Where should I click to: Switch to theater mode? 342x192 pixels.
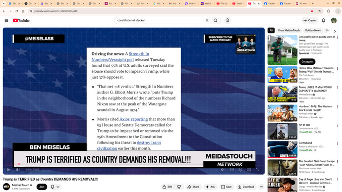coord(249,170)
